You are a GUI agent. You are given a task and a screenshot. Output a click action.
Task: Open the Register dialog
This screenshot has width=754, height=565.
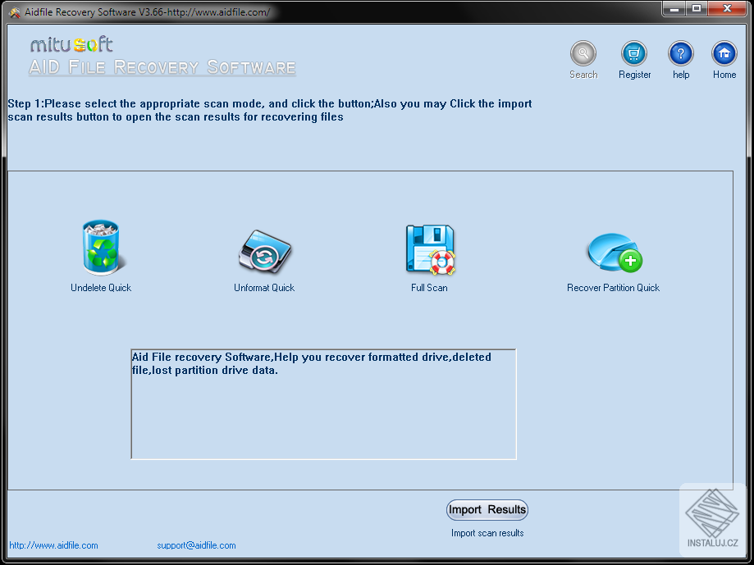(634, 57)
